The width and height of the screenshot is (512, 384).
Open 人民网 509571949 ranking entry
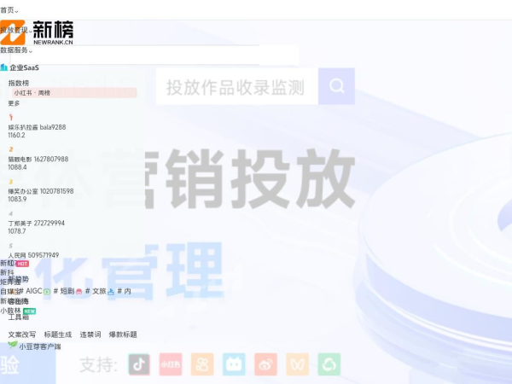point(33,255)
